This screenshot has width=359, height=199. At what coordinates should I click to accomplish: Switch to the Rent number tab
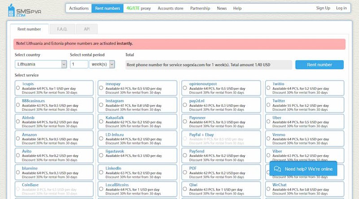tap(29, 29)
